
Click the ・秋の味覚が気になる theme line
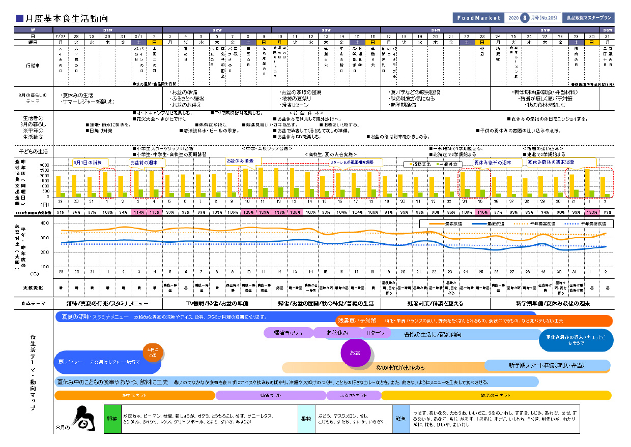pyautogui.click(x=412, y=99)
